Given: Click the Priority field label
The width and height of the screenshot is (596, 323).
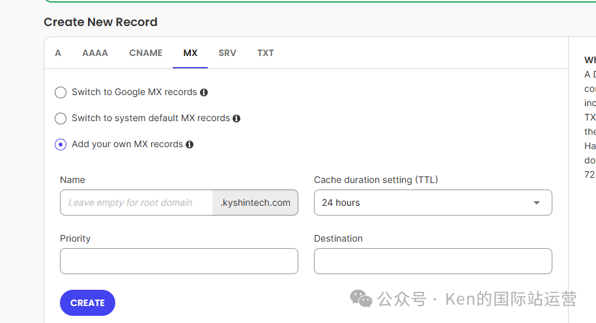Looking at the screenshot, I should 76,238.
